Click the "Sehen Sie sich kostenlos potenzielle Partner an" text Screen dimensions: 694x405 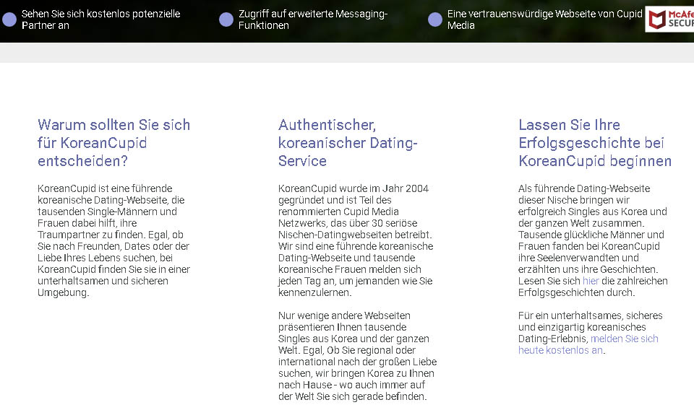(x=100, y=19)
